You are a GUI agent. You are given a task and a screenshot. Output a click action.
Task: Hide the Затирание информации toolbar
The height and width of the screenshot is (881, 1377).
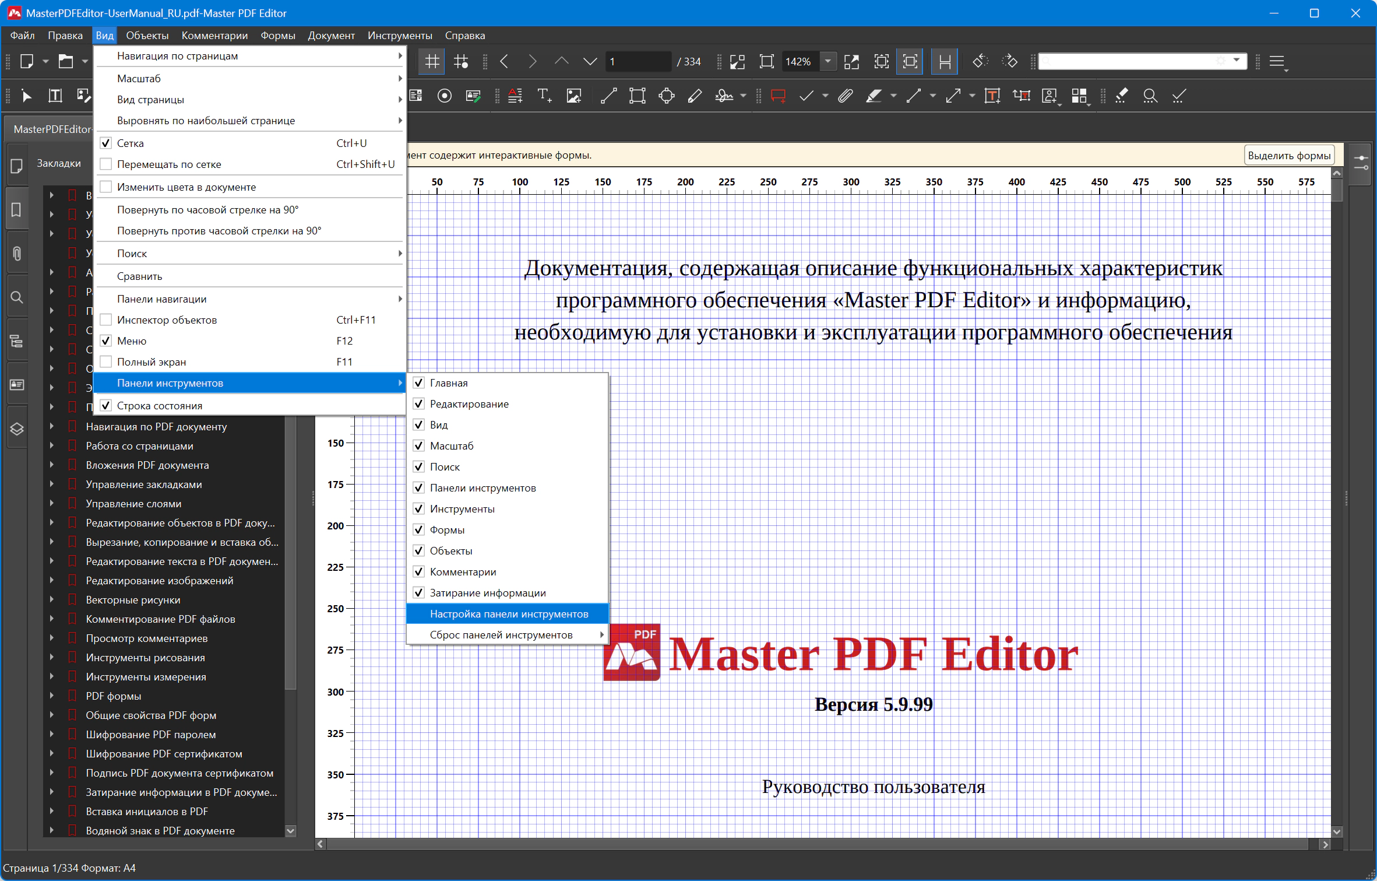[418, 592]
